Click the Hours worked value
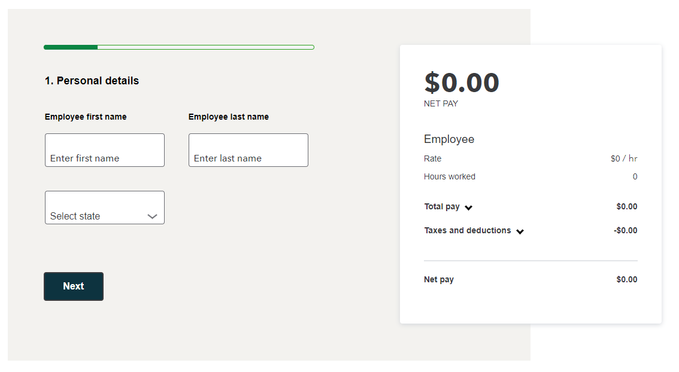 point(635,176)
